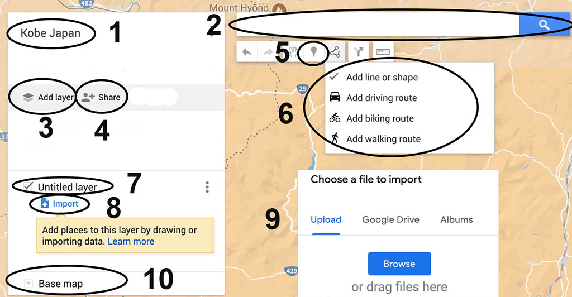Screen dimensions: 572x297
Task: Open the Albums tab
Action: point(456,220)
